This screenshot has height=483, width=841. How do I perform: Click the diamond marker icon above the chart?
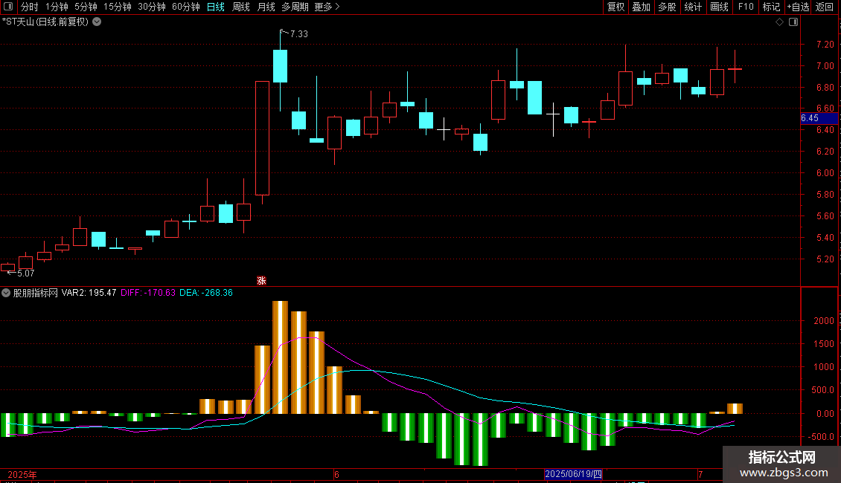(x=780, y=22)
